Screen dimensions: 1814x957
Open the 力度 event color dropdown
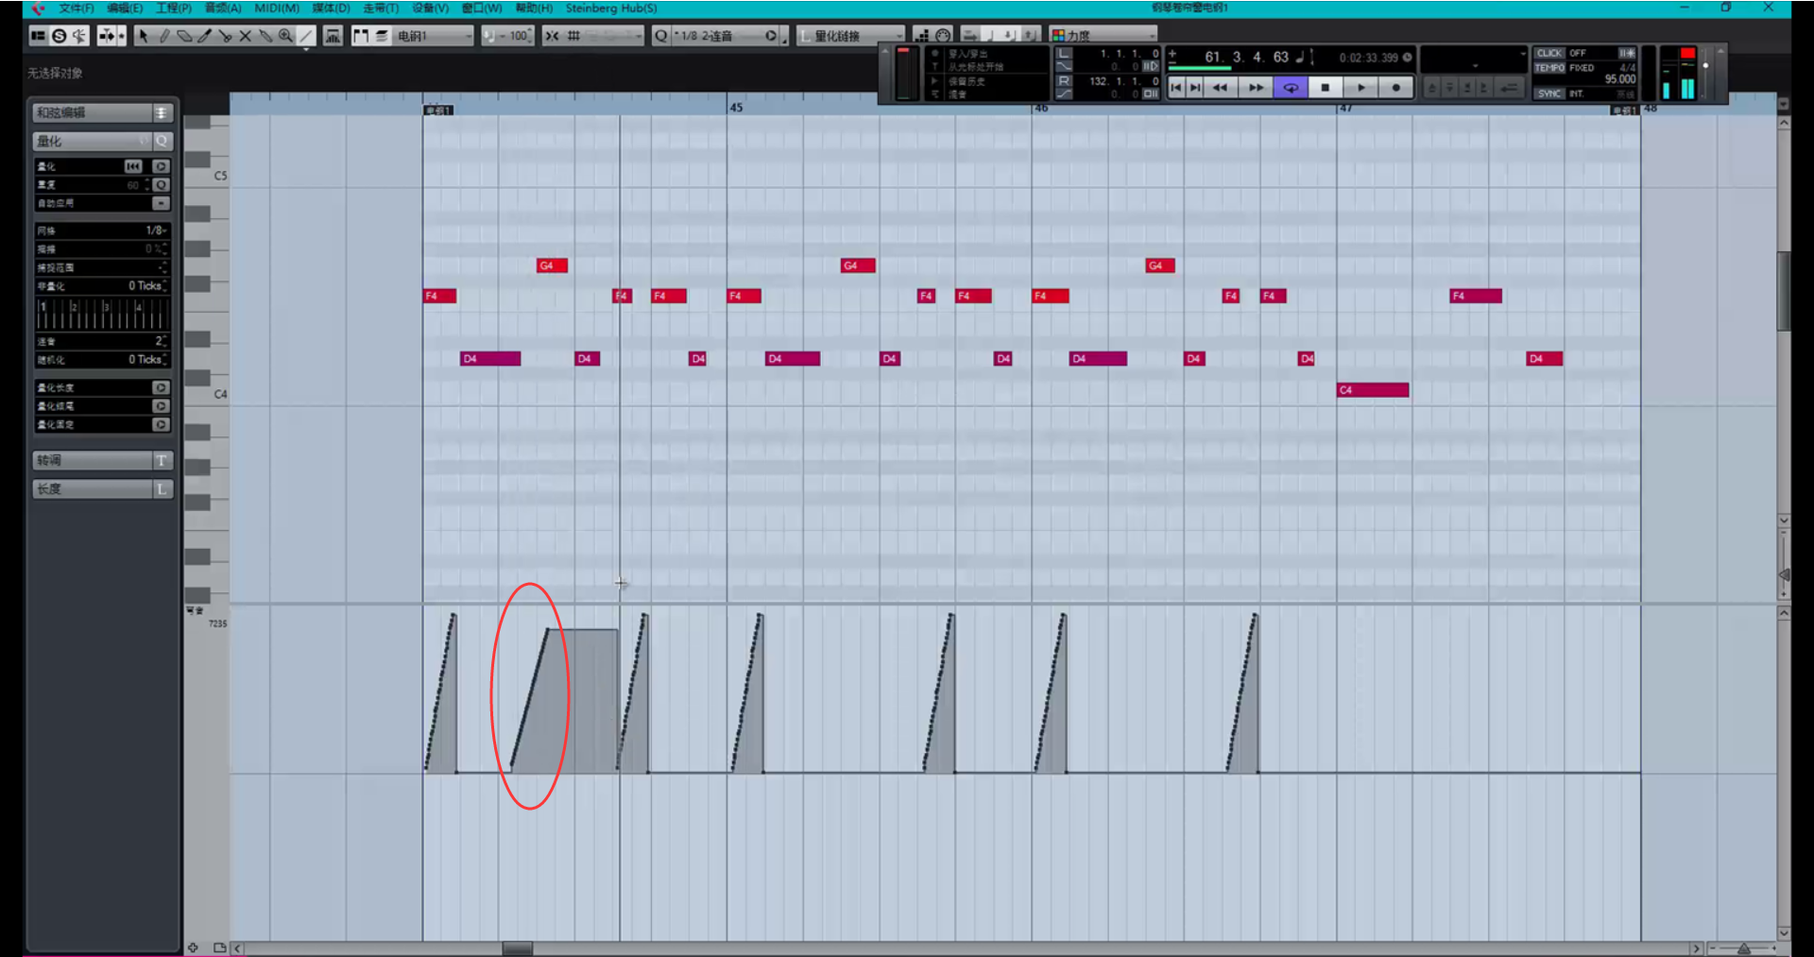pos(1104,36)
